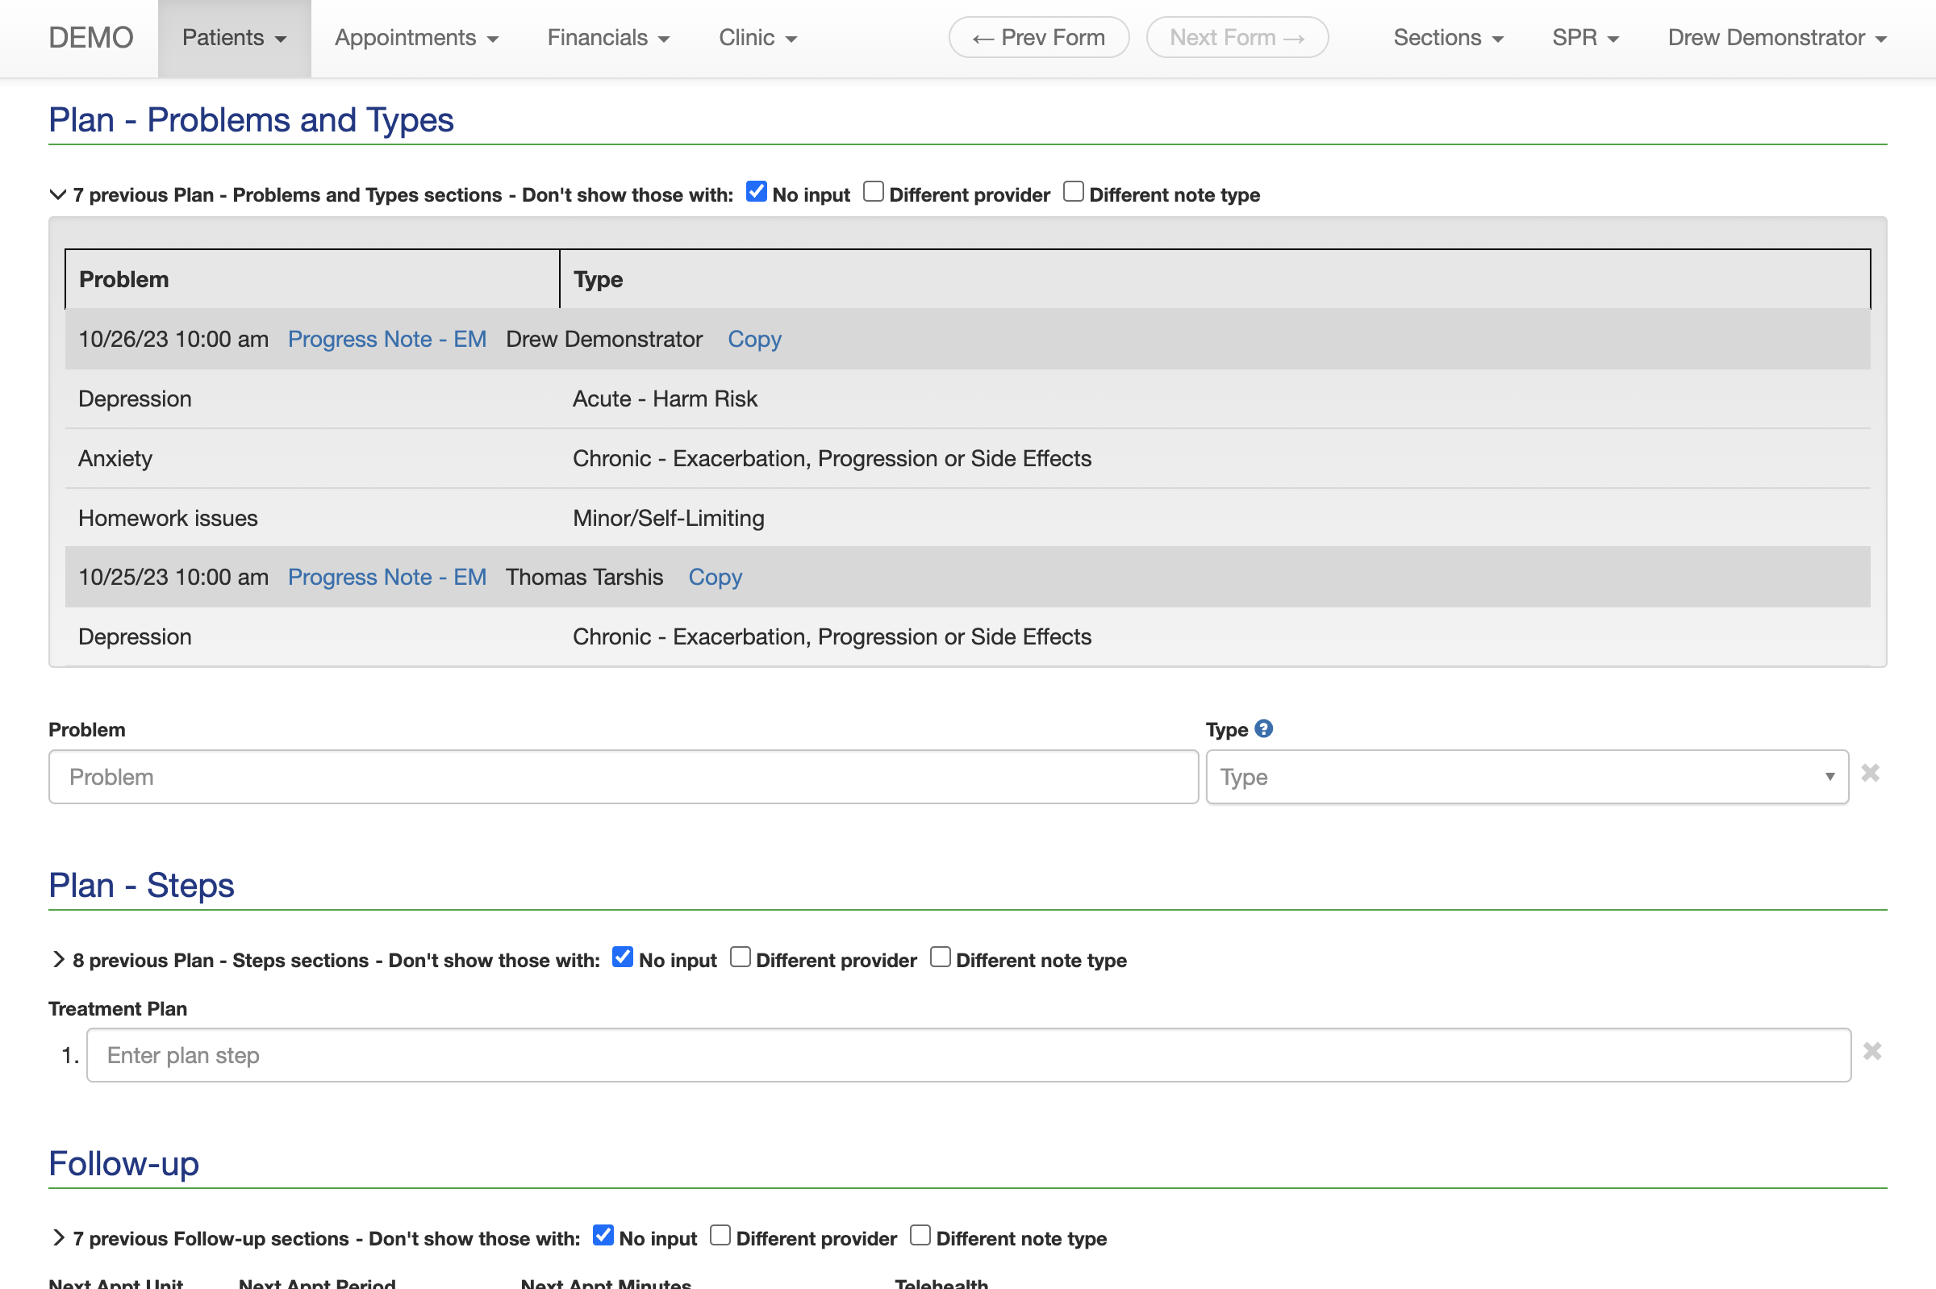
Task: Open the Sections dropdown arrow
Action: (x=1497, y=38)
